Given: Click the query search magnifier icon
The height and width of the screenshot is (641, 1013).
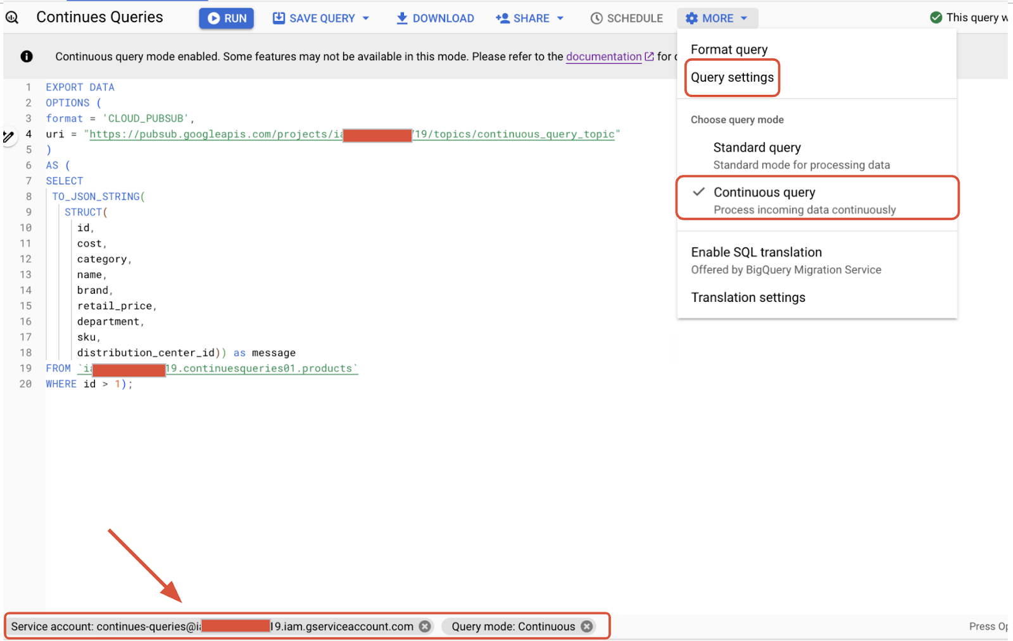Looking at the screenshot, I should 13,17.
